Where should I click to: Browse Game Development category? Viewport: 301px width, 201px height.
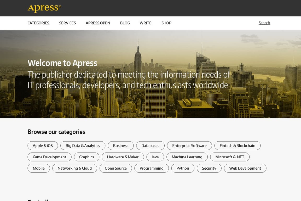(50, 157)
